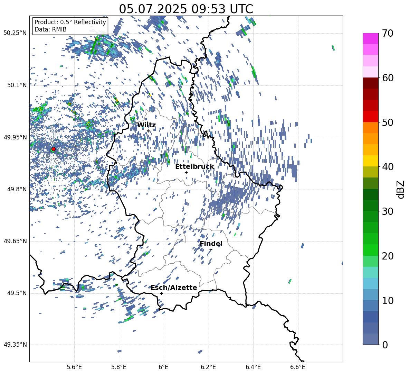
Task: Click the Data: RMIB text
Action: tap(50, 29)
